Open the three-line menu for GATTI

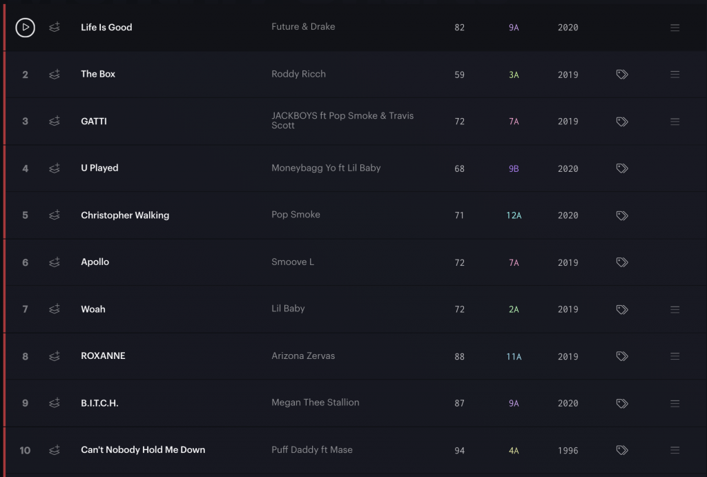click(x=675, y=121)
